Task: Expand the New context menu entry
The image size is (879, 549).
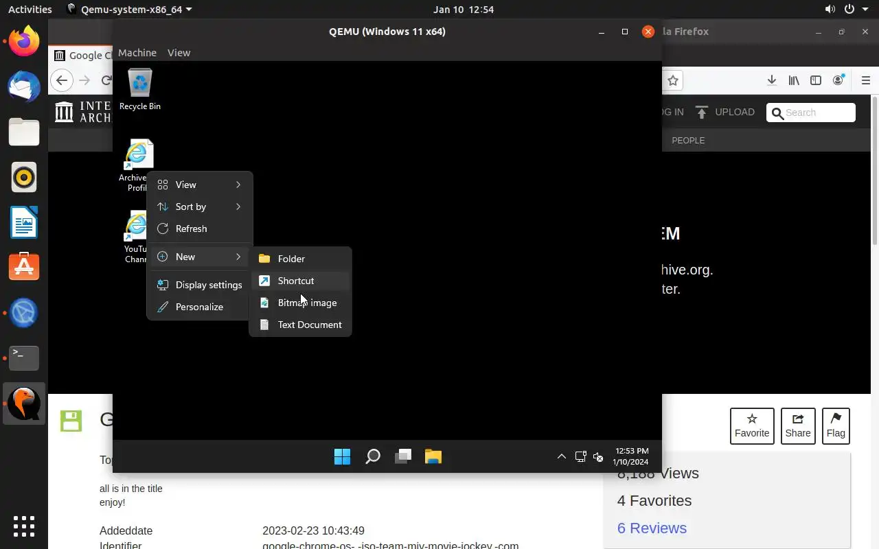Action: (x=200, y=257)
